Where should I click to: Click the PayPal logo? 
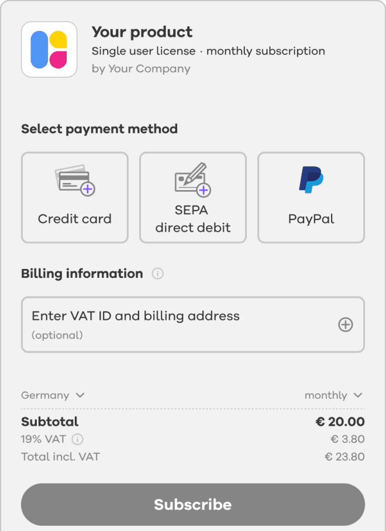(311, 180)
